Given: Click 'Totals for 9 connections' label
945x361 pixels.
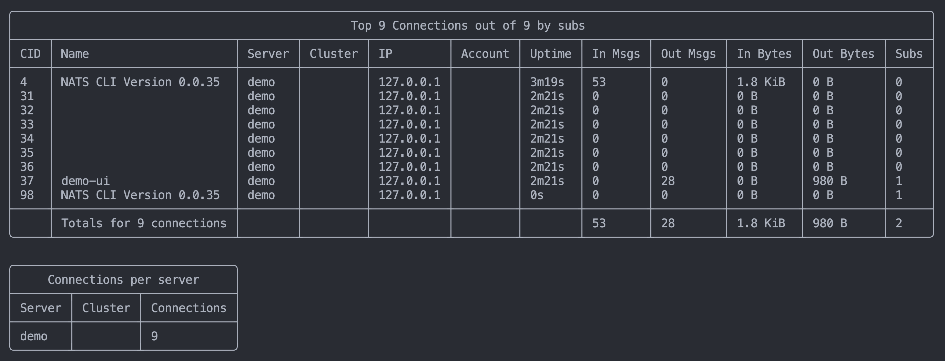Looking at the screenshot, I should [x=144, y=224].
